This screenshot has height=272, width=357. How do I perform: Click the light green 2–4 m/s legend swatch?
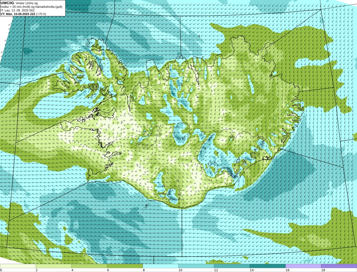click(54, 266)
